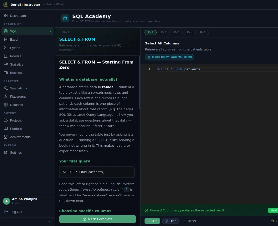Click the star rating icon
Screen dimensions: 278x226
[273, 221]
